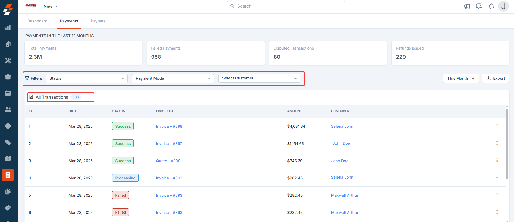514x222 pixels.
Task: Switch to the Payments tab
Action: 69,21
